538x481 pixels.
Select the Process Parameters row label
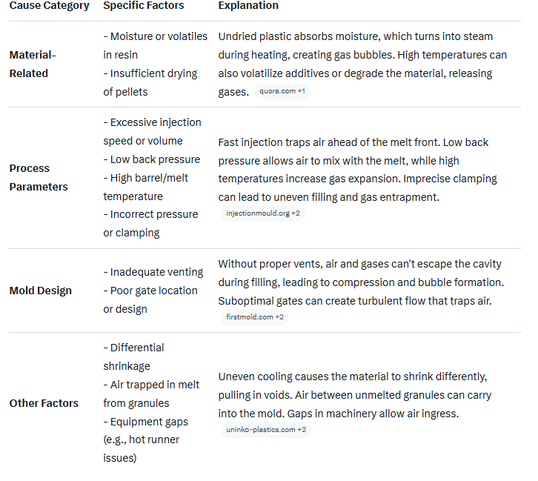click(39, 178)
